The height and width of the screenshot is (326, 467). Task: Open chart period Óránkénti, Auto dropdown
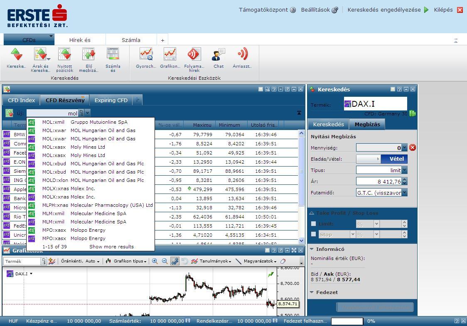click(x=80, y=261)
